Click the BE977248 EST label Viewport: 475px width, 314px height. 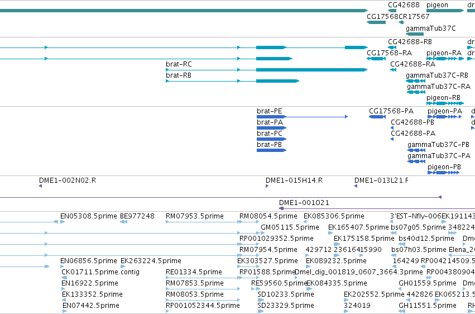coord(137,216)
